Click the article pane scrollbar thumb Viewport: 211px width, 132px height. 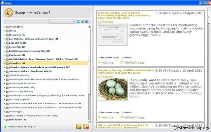click(x=209, y=17)
